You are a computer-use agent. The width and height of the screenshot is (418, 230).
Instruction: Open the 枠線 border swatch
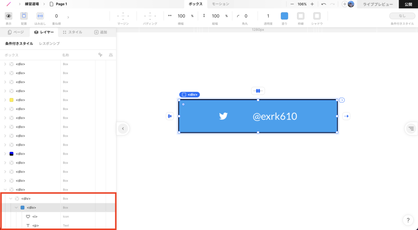click(x=301, y=16)
